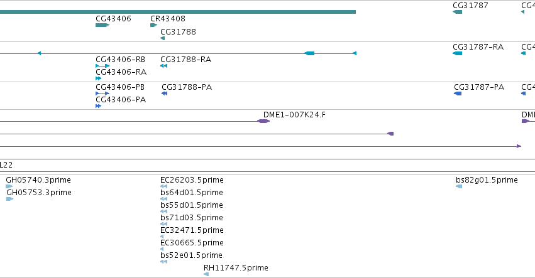
Task: Select the CG31788-RA transcript arrows
Action: [164, 66]
